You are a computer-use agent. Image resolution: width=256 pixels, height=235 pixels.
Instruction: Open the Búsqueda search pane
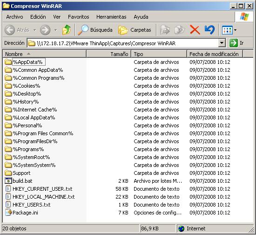point(95,30)
